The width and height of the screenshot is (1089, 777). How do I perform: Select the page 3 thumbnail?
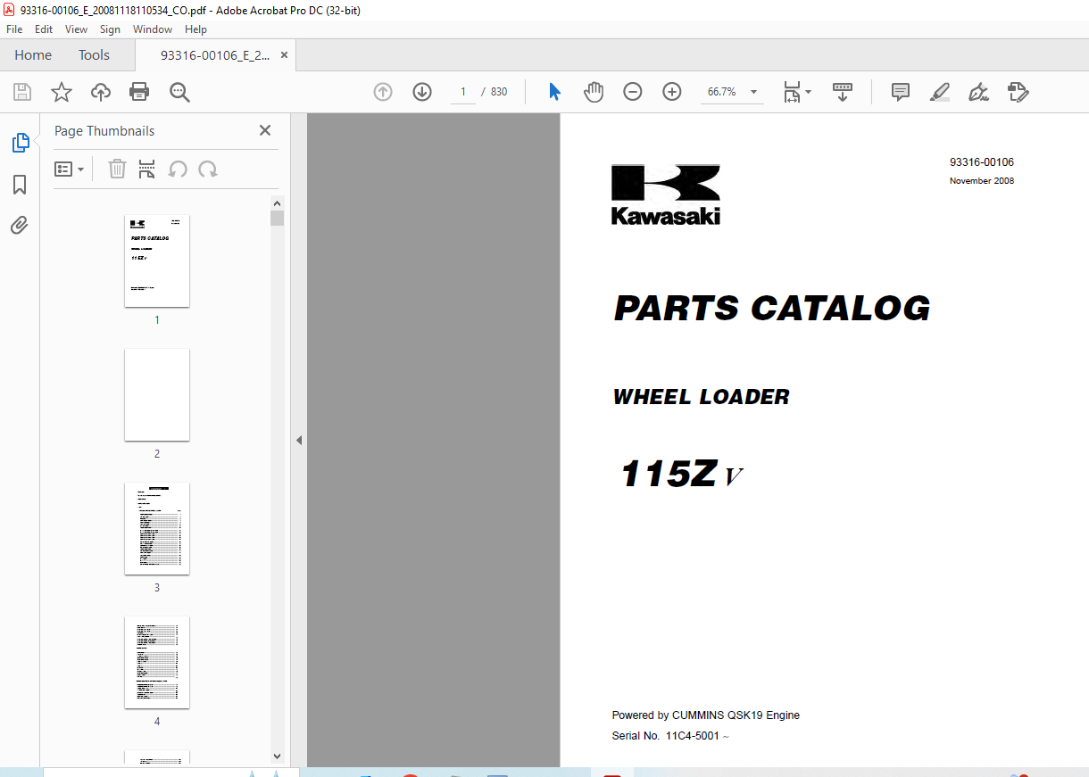pos(157,528)
